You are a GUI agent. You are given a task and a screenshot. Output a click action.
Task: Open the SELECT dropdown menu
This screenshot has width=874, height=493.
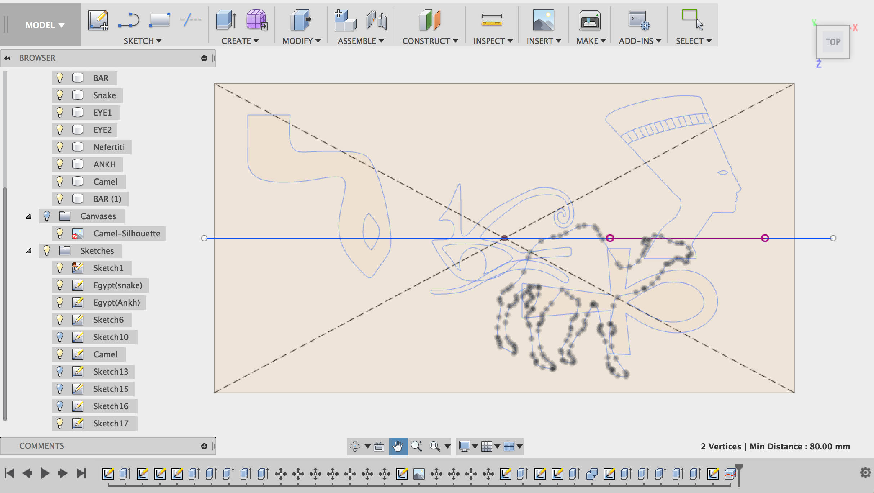[693, 40]
